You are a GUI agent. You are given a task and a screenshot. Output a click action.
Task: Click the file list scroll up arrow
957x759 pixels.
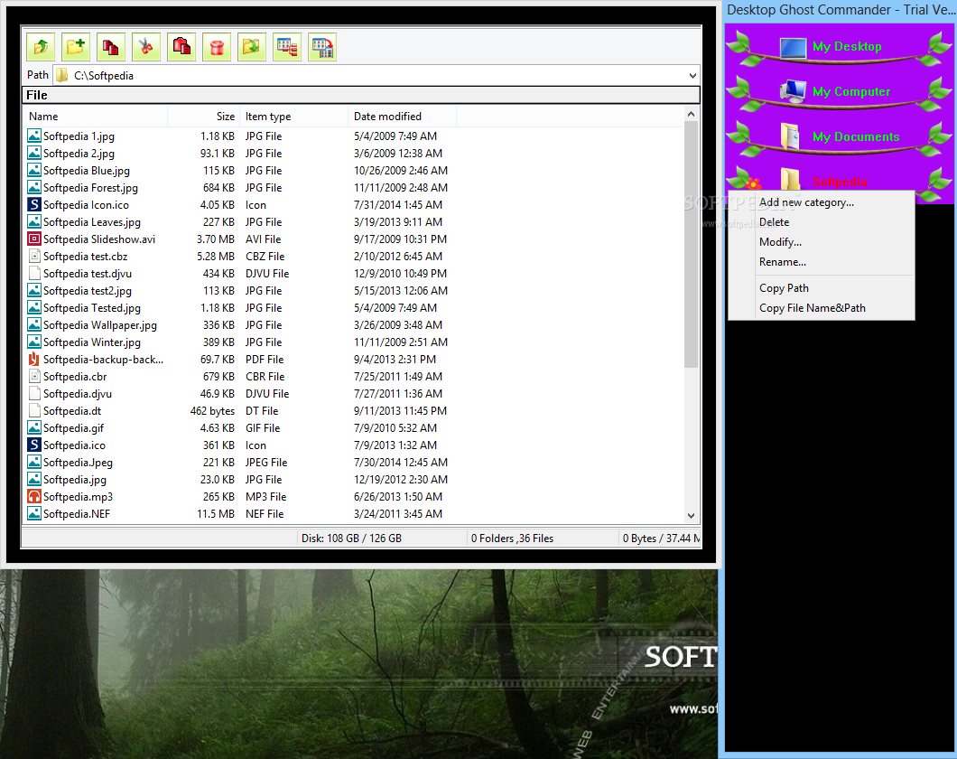pos(691,114)
